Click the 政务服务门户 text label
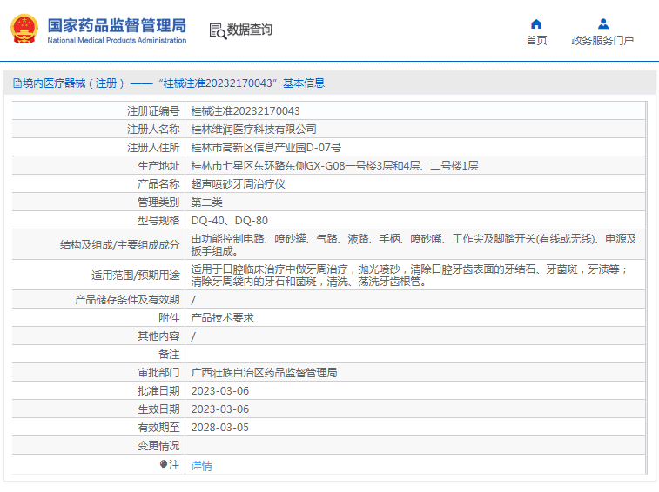This screenshot has height=492, width=659. click(602, 40)
